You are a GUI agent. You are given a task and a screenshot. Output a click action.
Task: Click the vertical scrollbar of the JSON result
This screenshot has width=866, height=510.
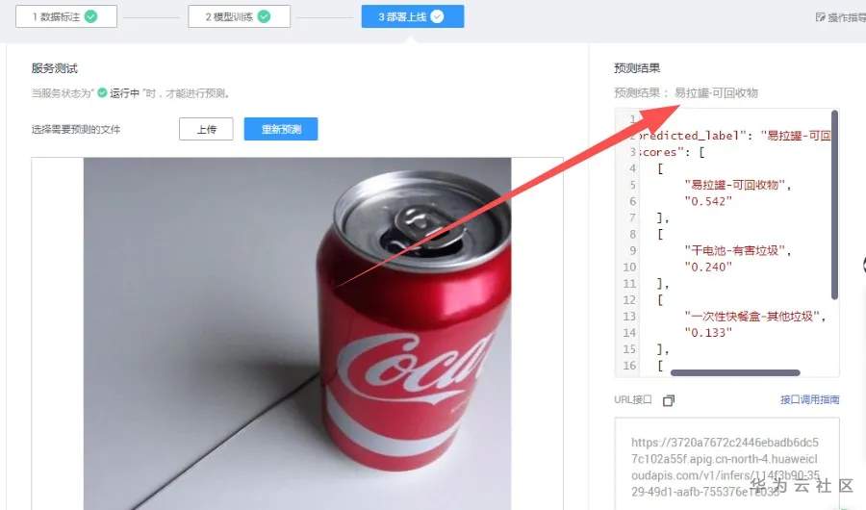pyautogui.click(x=834, y=204)
